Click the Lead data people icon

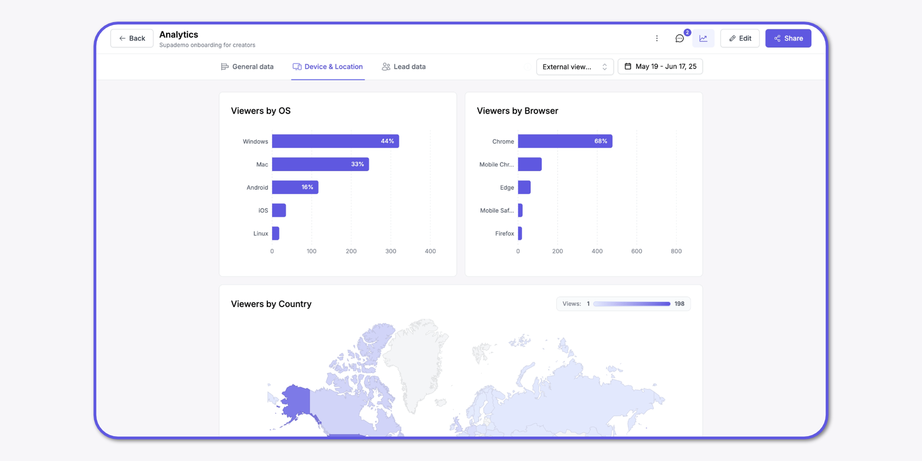click(x=386, y=67)
